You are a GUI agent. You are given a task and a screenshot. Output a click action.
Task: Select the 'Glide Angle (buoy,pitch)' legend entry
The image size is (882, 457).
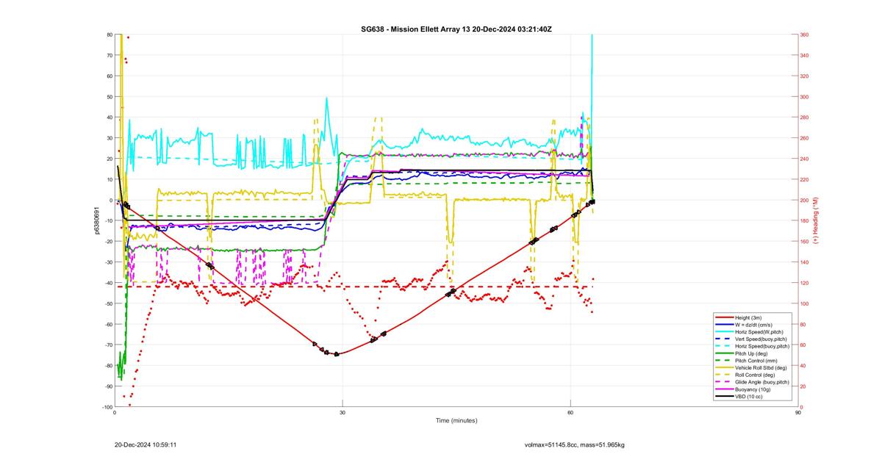[x=752, y=382]
